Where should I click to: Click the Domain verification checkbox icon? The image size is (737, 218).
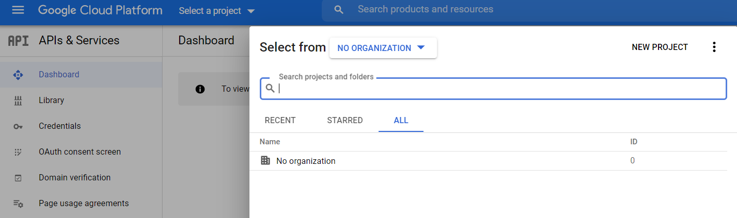click(18, 178)
